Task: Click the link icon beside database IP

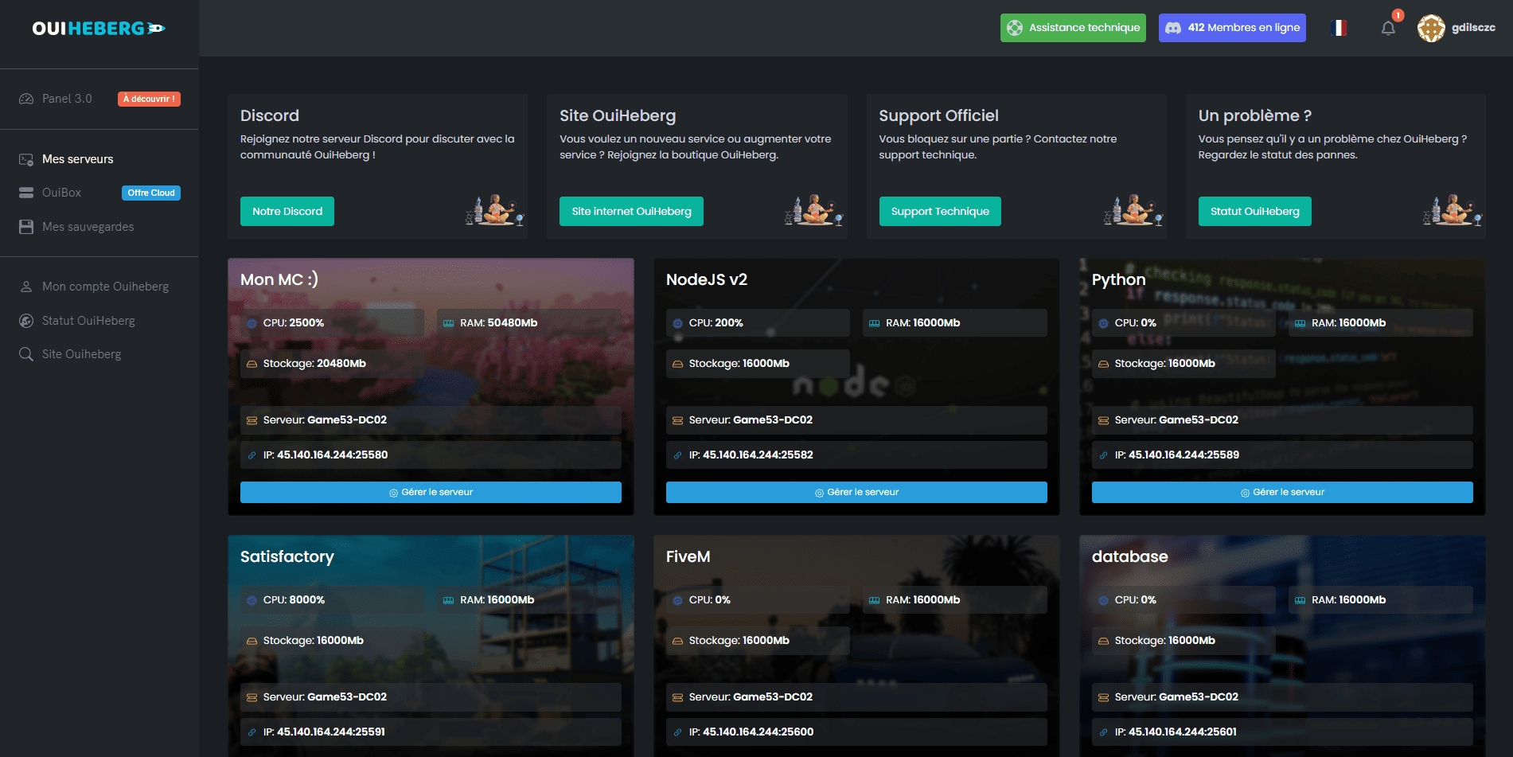Action: [x=1103, y=732]
